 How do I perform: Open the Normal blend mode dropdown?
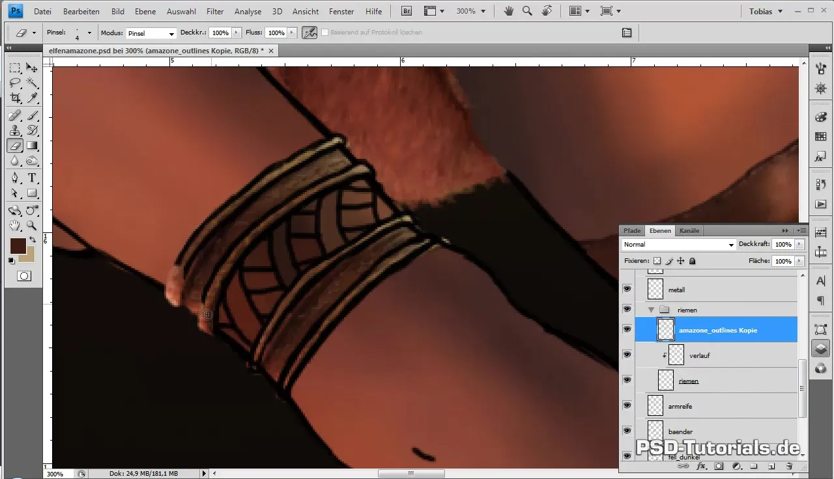[678, 245]
